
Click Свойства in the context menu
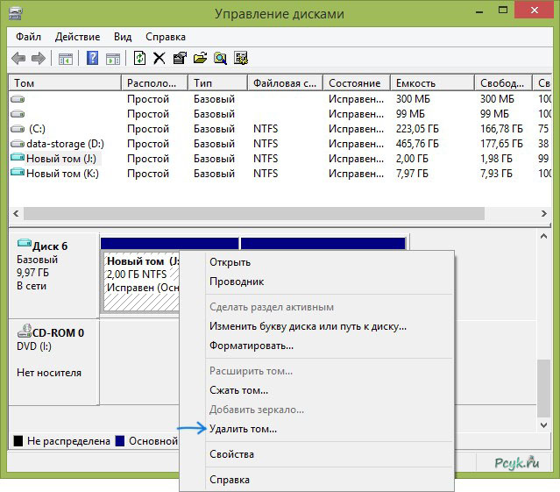231,454
